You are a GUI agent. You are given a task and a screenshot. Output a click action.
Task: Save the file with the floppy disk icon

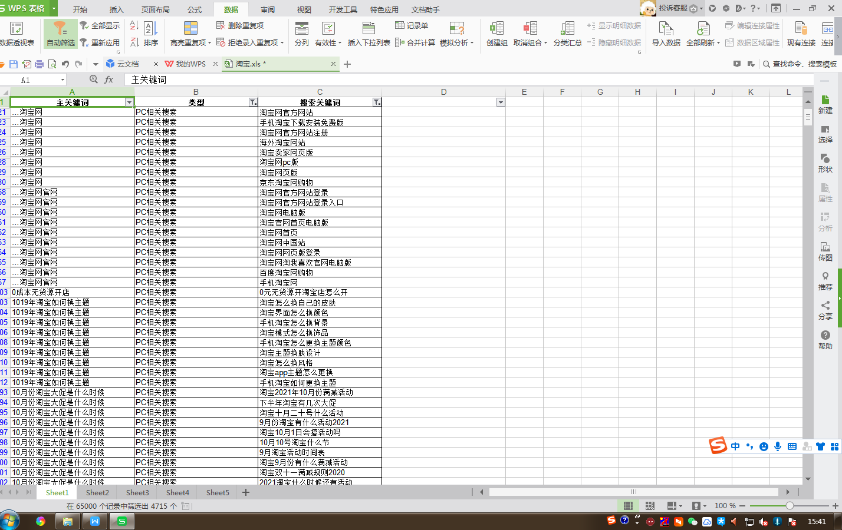(x=14, y=64)
